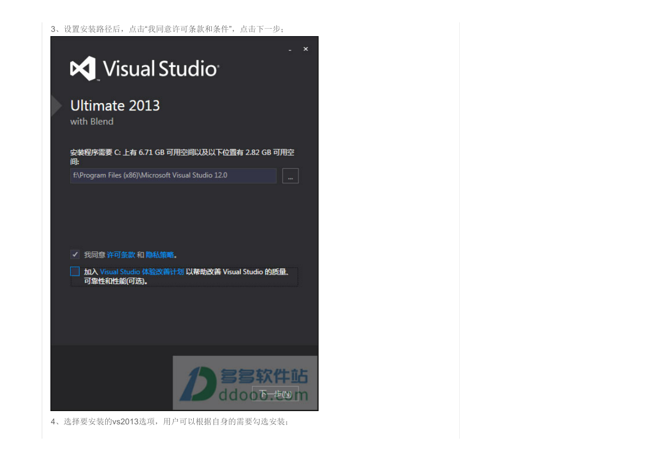Click the browse "..." install path button
This screenshot has width=652, height=461.
(290, 176)
